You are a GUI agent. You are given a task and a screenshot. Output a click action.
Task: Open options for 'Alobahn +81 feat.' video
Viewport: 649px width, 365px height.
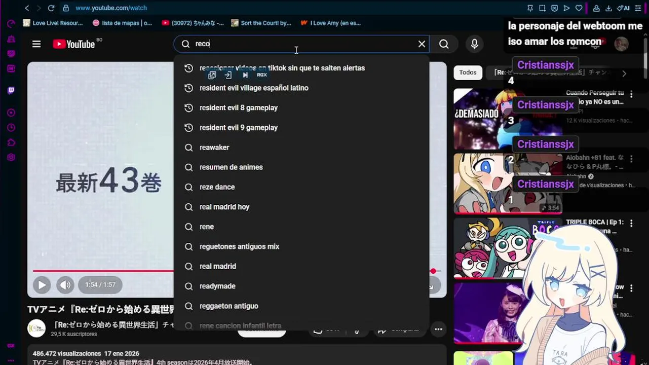(631, 159)
